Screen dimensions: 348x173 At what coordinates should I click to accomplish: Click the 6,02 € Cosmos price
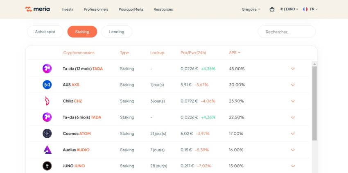click(187, 134)
